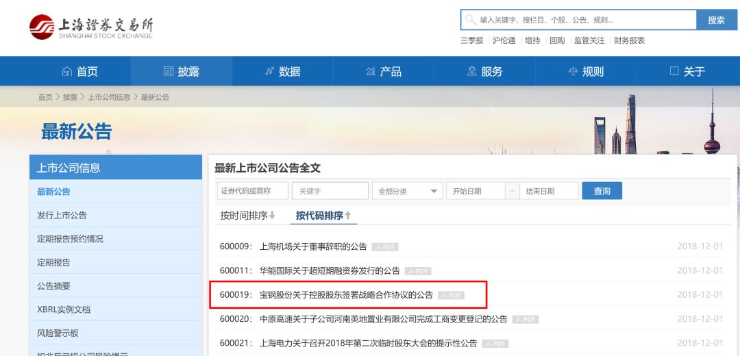Open the 首页 main navigation menu
Image resolution: width=740 pixels, height=356 pixels.
tap(80, 71)
